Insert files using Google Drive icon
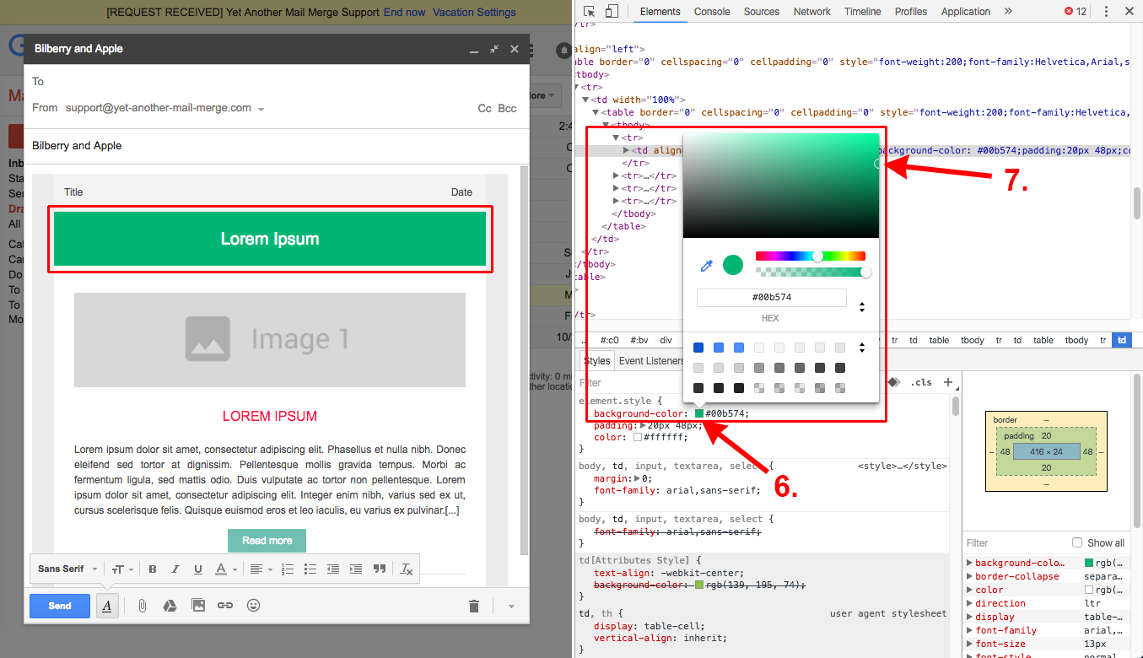1143x658 pixels. tap(170, 605)
